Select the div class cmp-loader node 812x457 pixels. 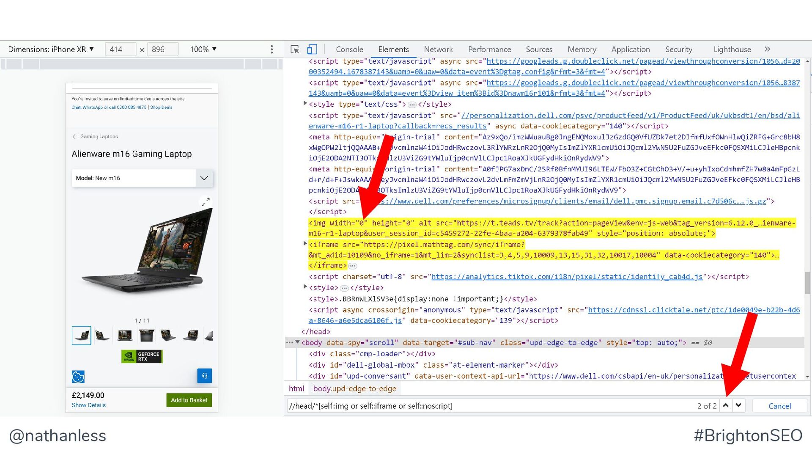pyautogui.click(x=372, y=354)
